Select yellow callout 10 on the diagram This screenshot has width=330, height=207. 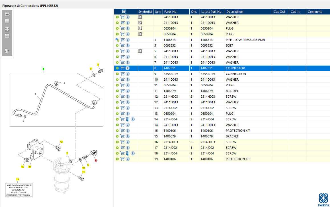[x=83, y=168]
